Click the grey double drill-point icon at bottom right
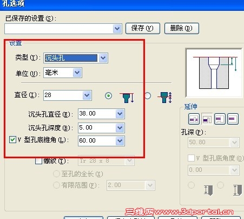This screenshot has width=244, height=219. [x=238, y=190]
